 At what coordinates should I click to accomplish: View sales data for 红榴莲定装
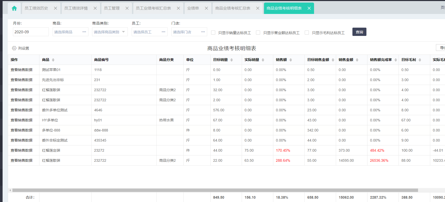22,150
